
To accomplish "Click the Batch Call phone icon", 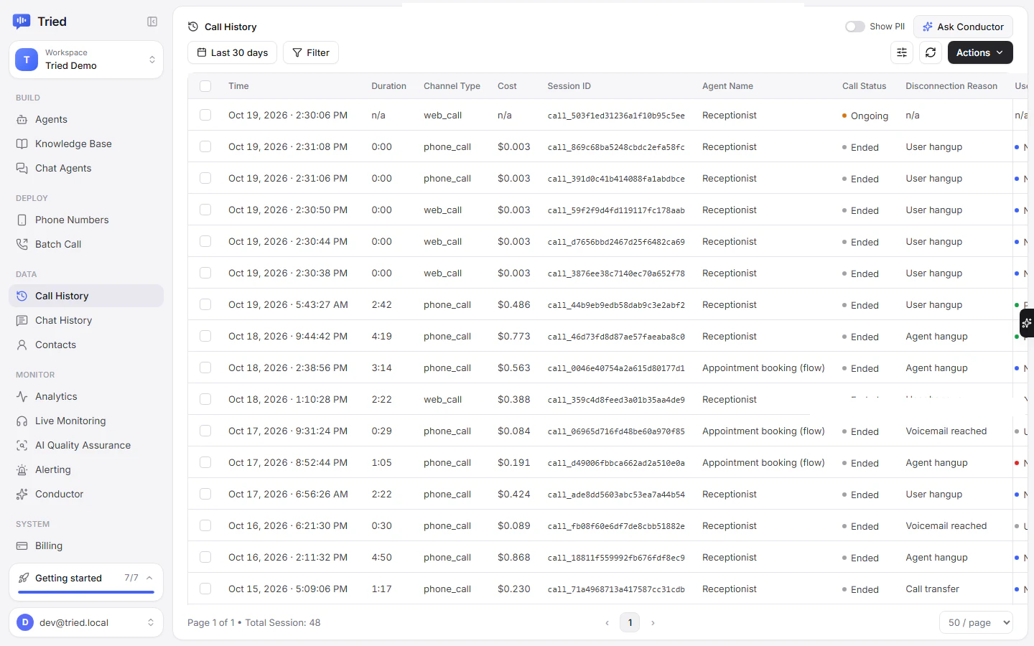I will [x=22, y=244].
